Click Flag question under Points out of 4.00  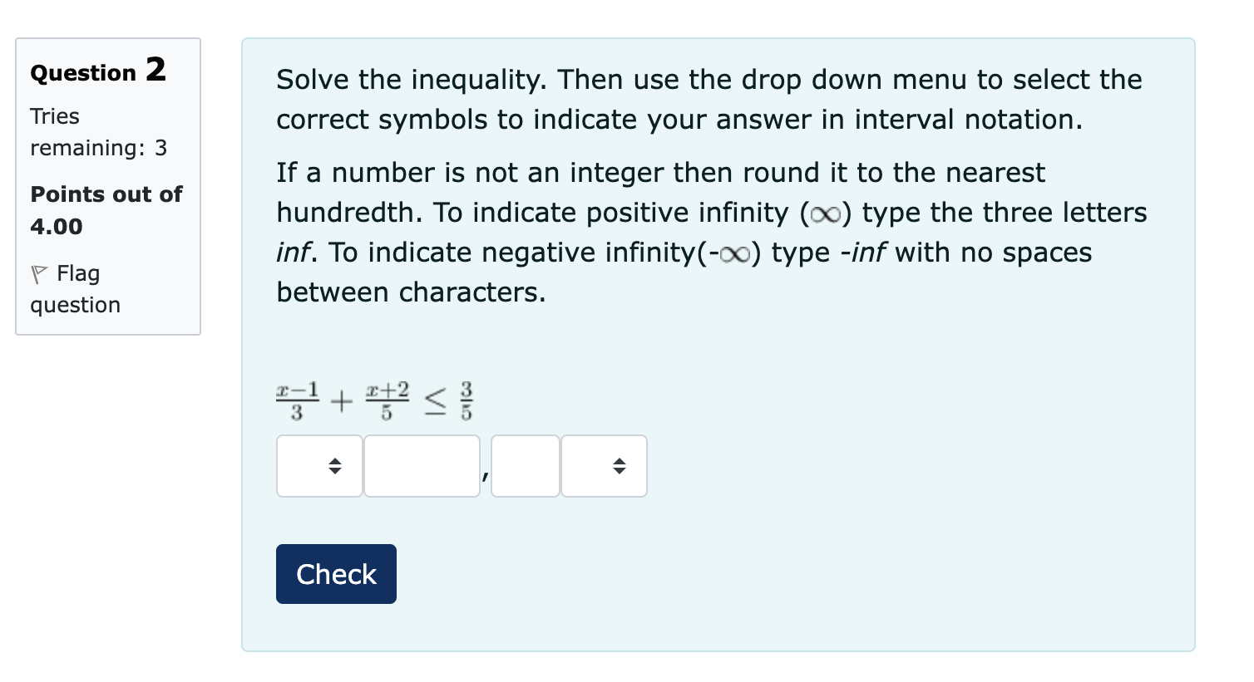point(75,288)
